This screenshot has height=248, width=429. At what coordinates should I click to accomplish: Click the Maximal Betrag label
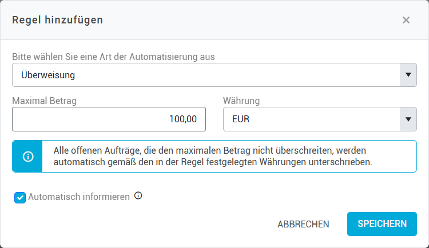(x=45, y=101)
